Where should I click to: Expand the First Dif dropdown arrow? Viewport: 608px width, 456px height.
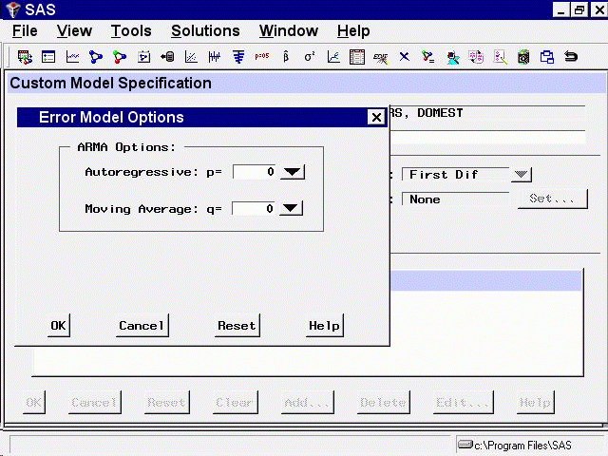tap(521, 175)
